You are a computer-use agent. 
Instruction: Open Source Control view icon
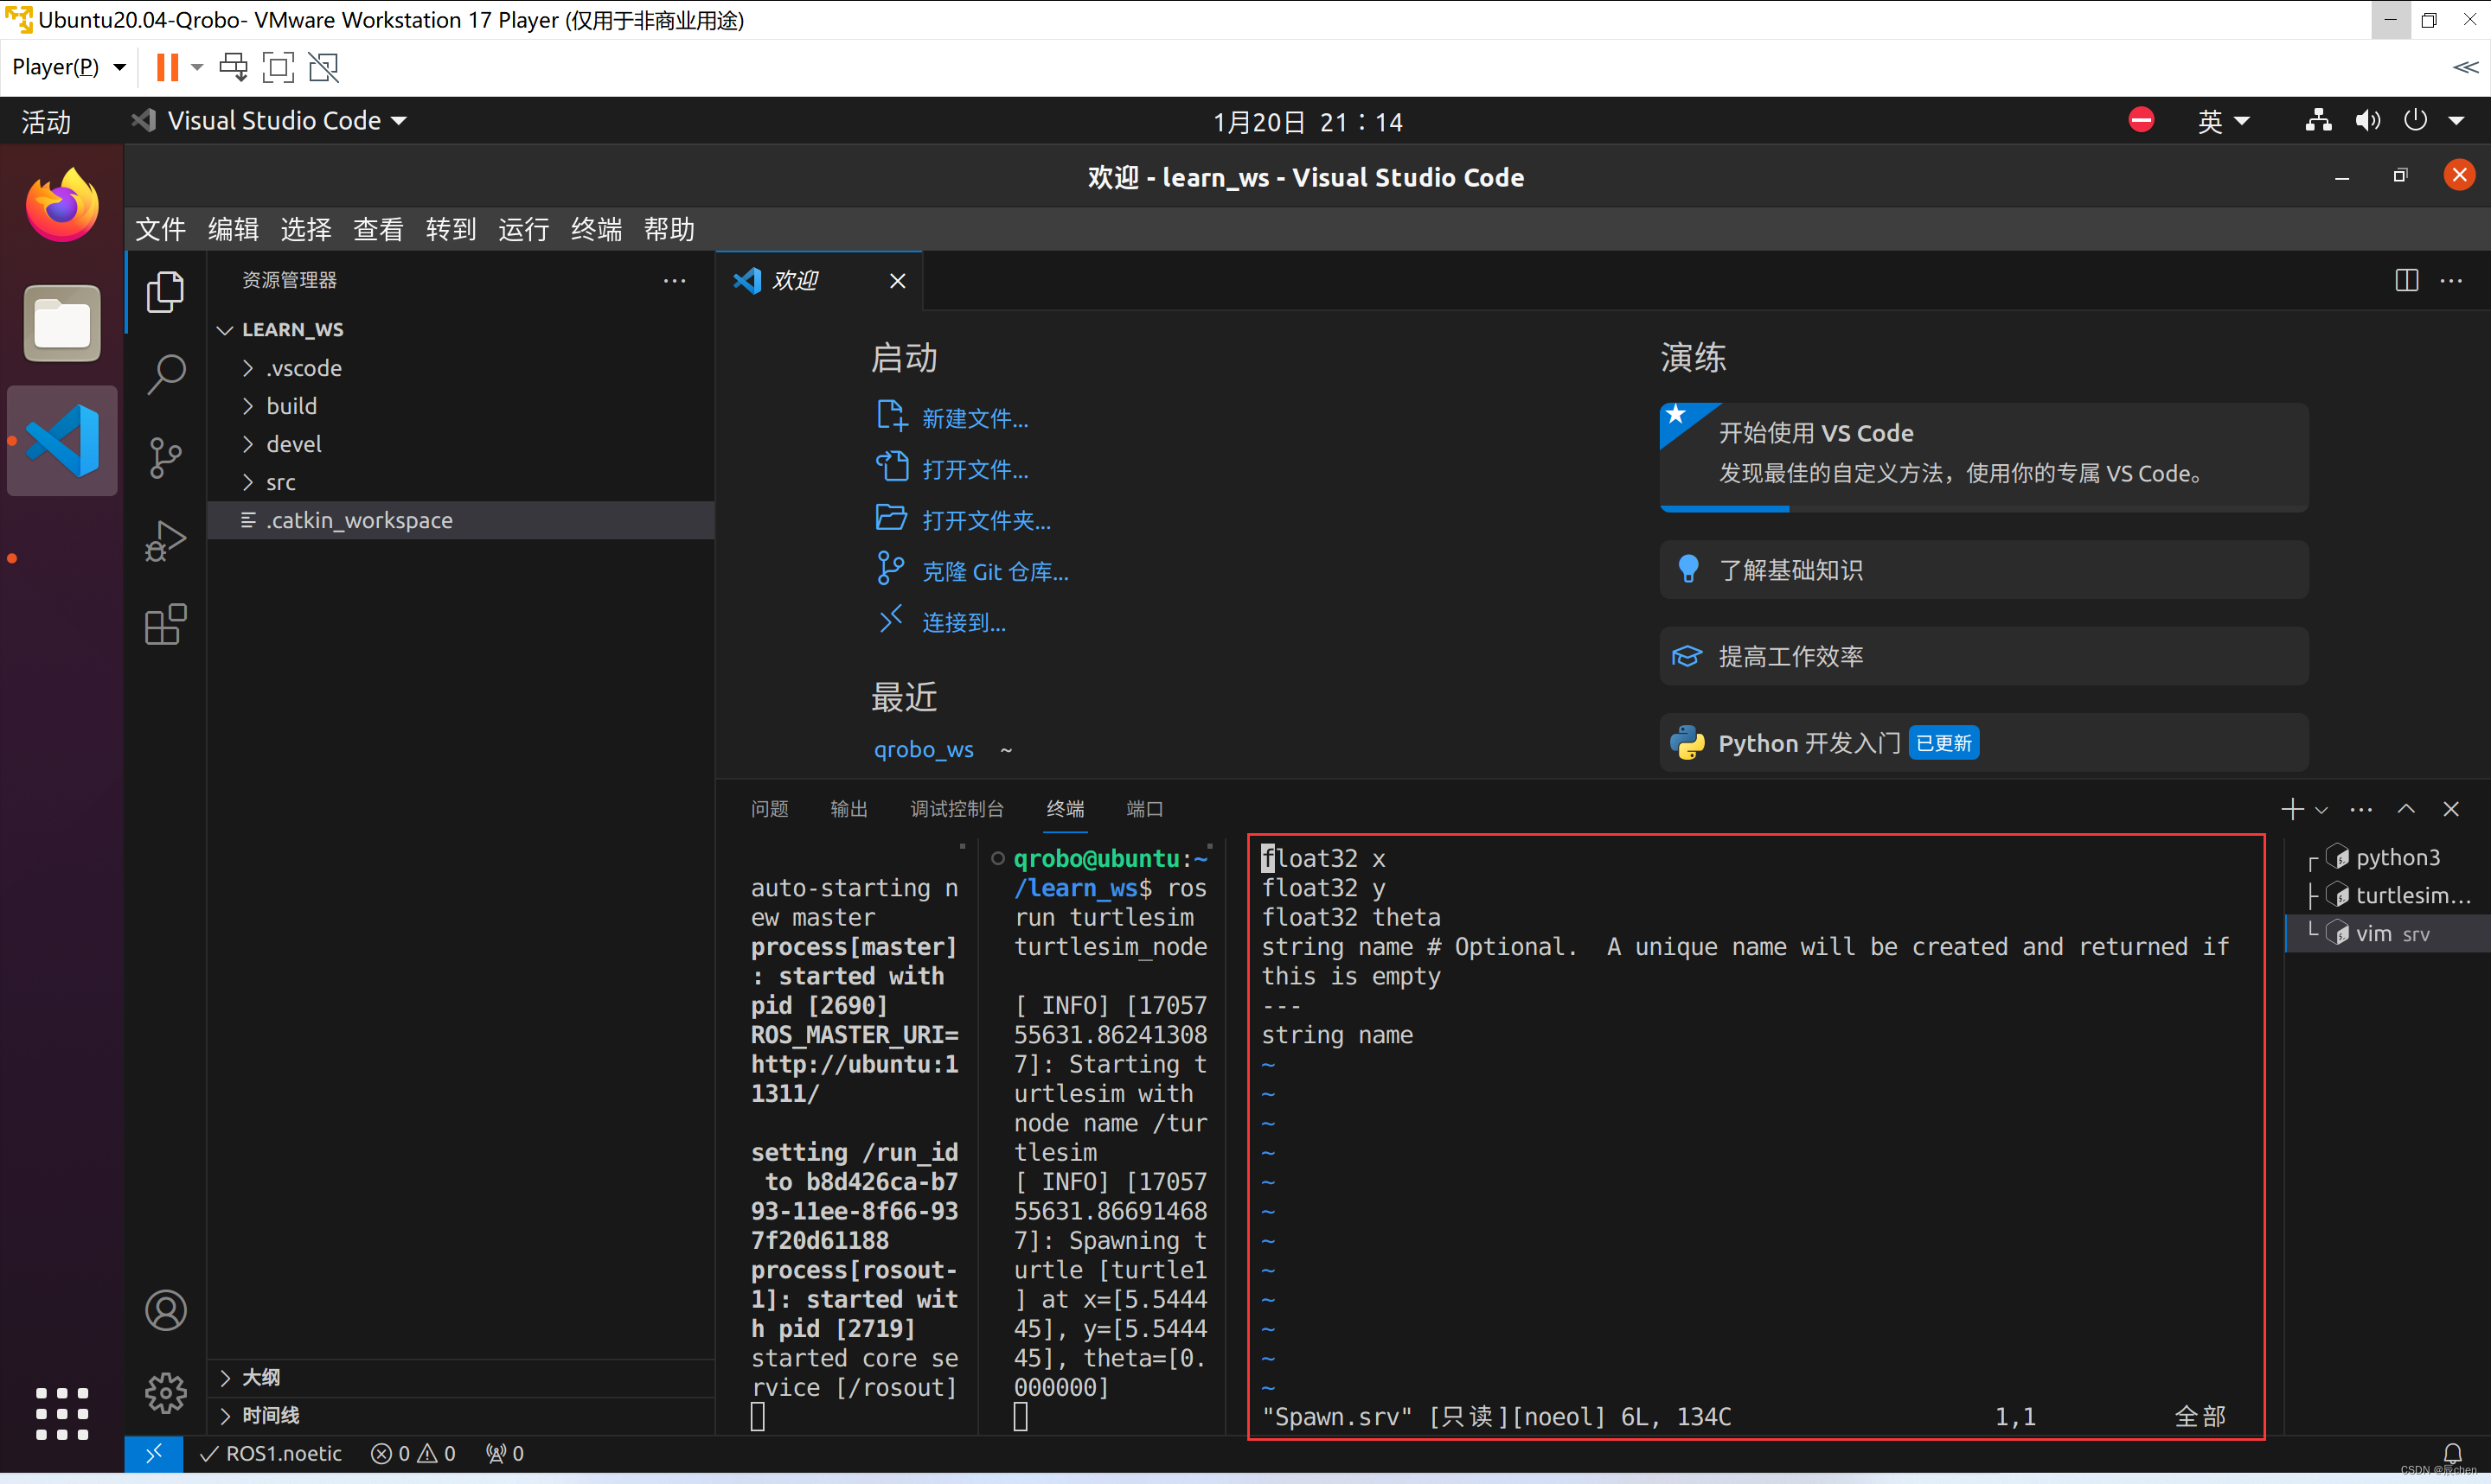[x=166, y=458]
